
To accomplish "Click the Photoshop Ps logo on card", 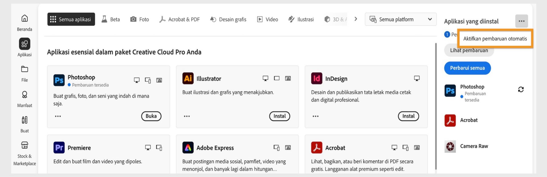I will (59, 80).
